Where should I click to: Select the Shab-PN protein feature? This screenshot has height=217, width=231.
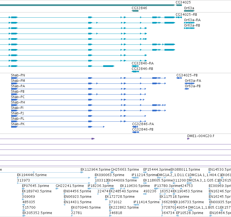88,78
